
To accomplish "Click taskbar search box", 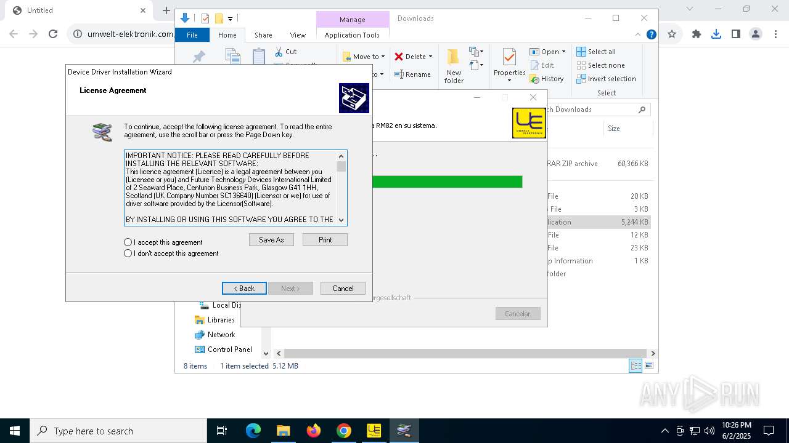I will (x=118, y=431).
